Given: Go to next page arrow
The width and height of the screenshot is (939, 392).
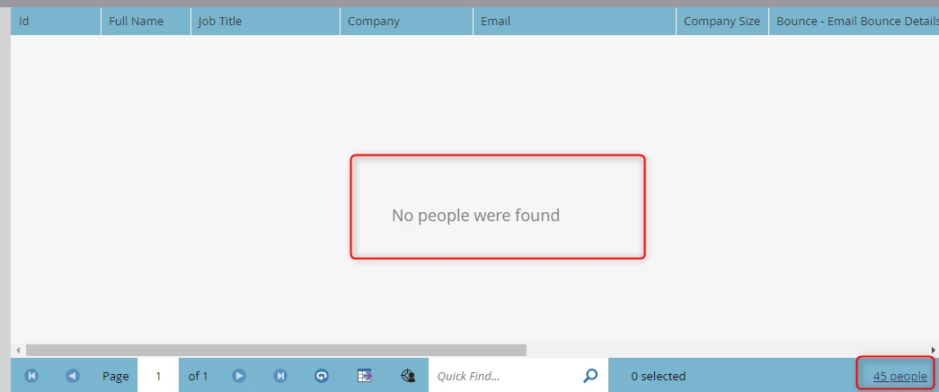Looking at the screenshot, I should [x=239, y=376].
